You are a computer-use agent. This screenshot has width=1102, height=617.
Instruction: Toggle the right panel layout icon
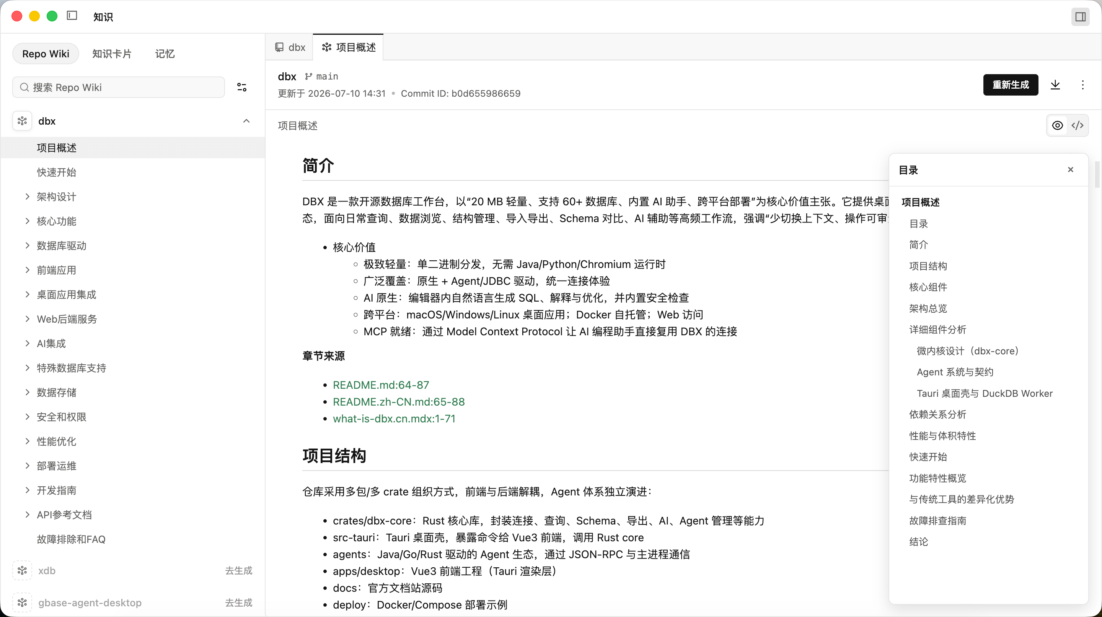(x=1080, y=17)
